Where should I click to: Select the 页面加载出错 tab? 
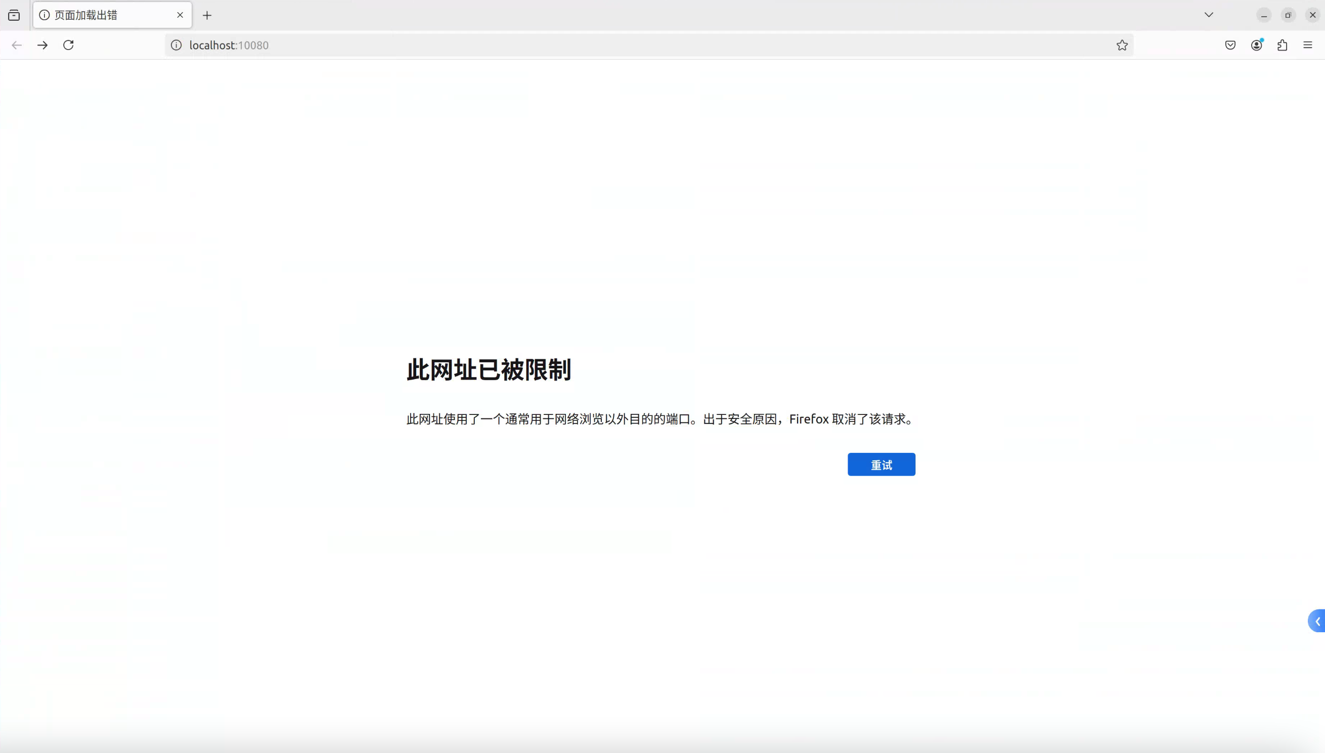click(104, 15)
